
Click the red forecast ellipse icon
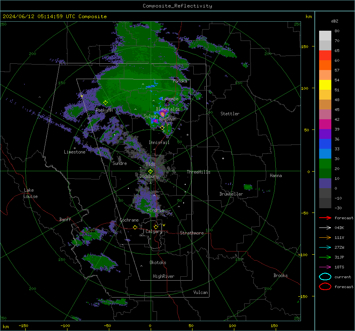click(x=325, y=287)
